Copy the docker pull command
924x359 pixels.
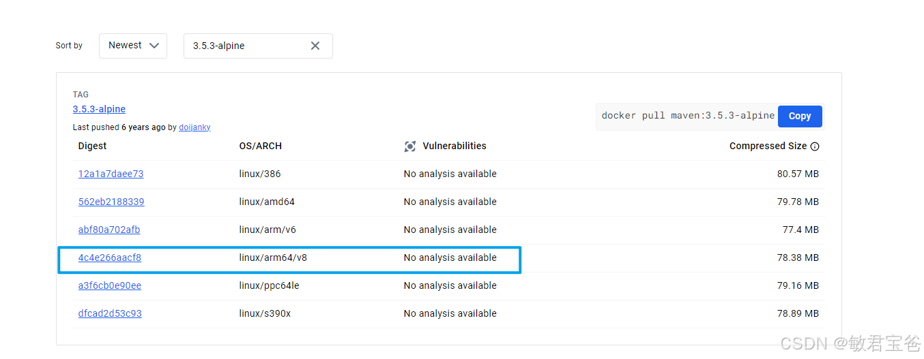[800, 116]
